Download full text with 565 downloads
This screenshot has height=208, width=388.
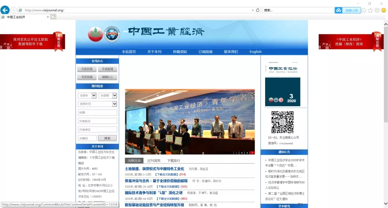coord(168,187)
